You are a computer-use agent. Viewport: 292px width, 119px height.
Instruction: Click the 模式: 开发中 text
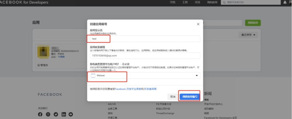tap(57, 54)
